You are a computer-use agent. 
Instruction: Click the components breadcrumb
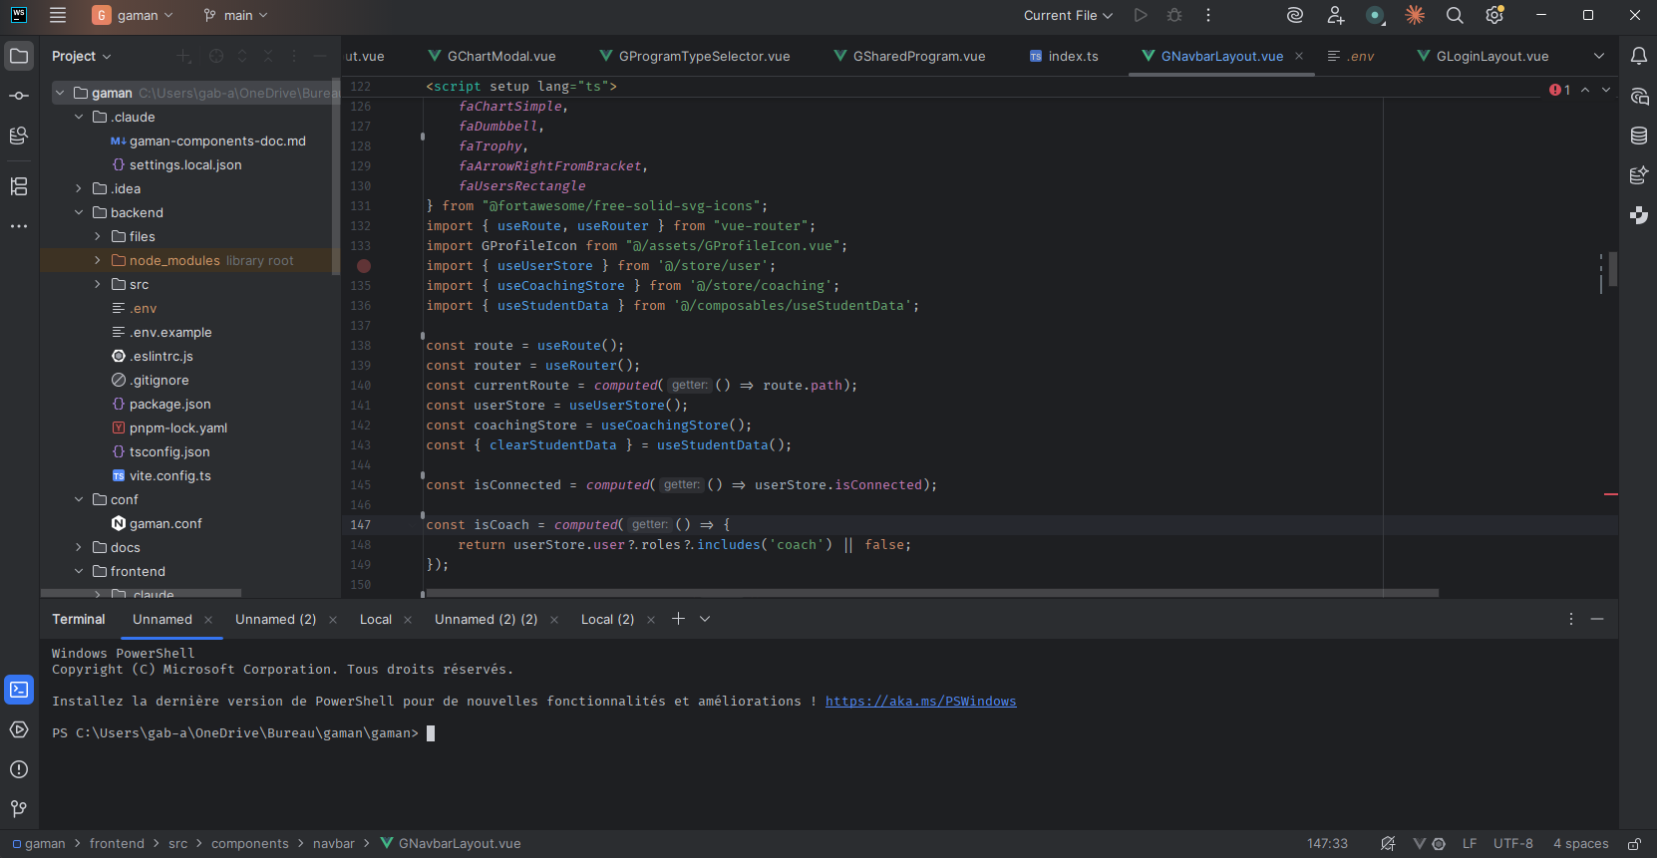249,844
